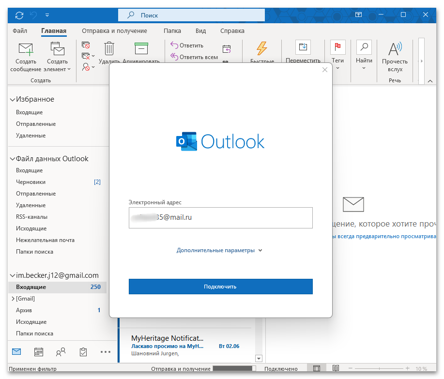Collapse Файл данных Outlook section

[x=13, y=159]
